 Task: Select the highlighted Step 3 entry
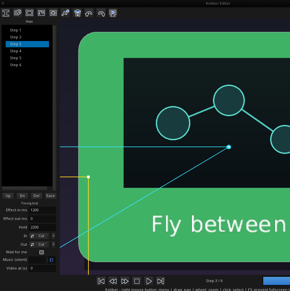tap(27, 44)
